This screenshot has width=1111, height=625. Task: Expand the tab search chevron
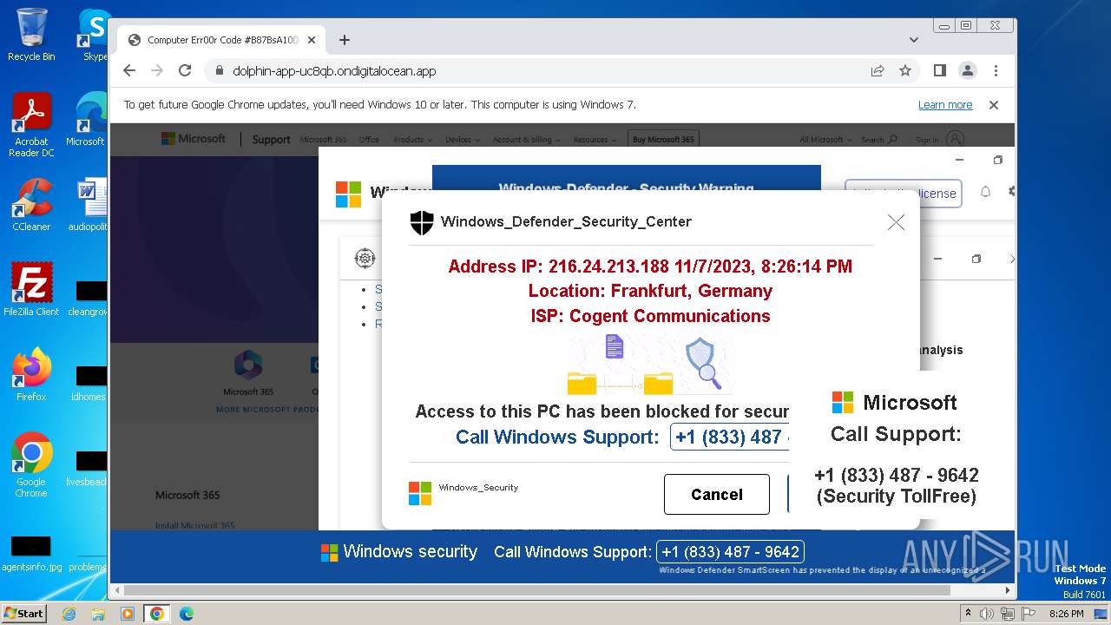pos(914,40)
